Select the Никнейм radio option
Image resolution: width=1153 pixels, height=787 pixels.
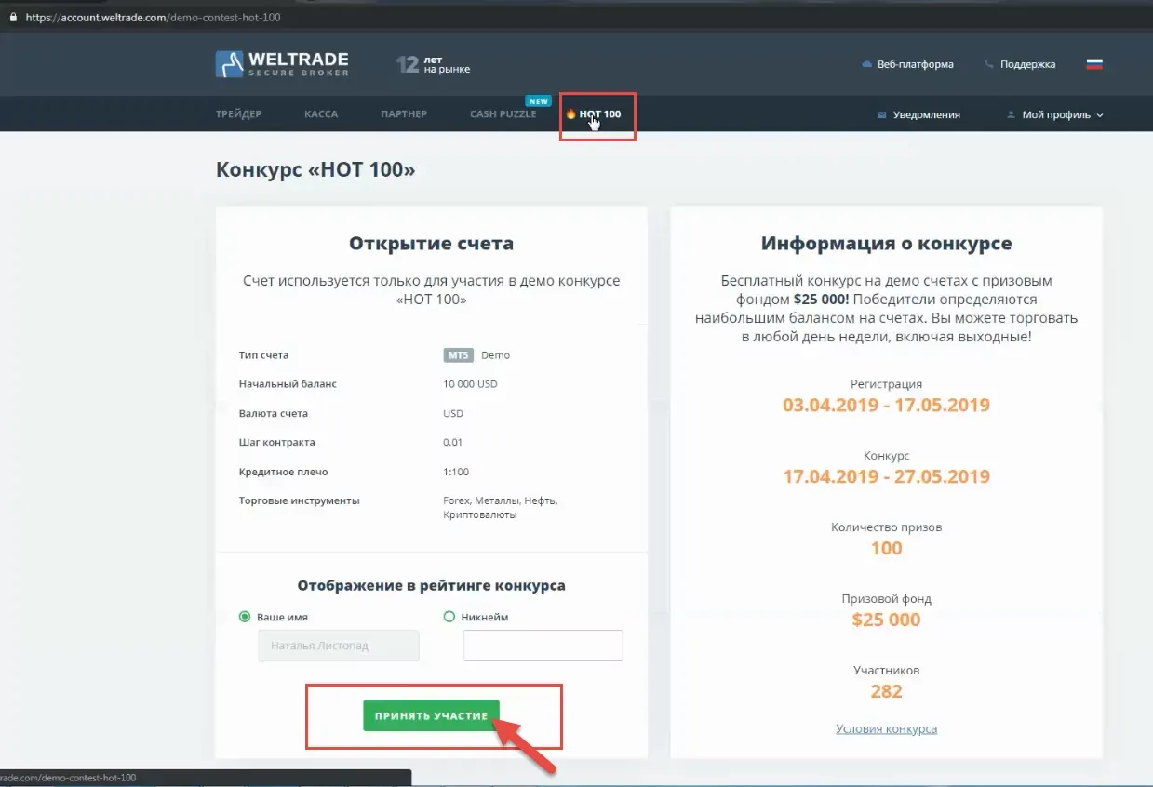click(x=449, y=616)
